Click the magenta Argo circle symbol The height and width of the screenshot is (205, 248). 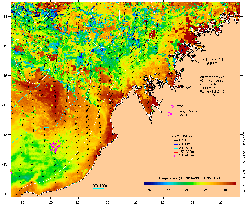pyautogui.click(x=172, y=106)
